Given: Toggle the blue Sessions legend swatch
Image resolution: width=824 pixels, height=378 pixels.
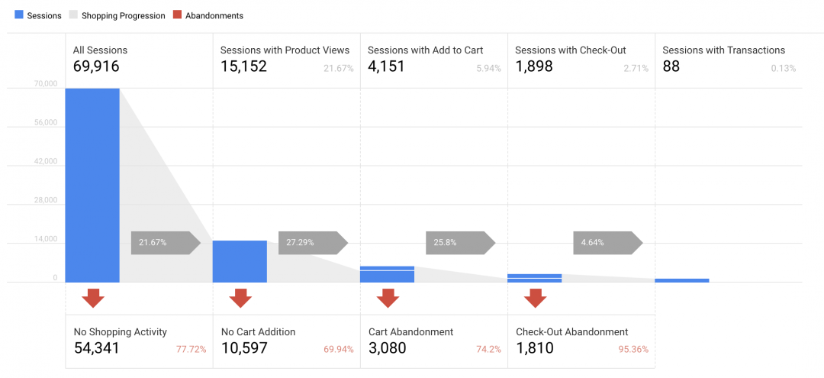Looking at the screenshot, I should [19, 15].
